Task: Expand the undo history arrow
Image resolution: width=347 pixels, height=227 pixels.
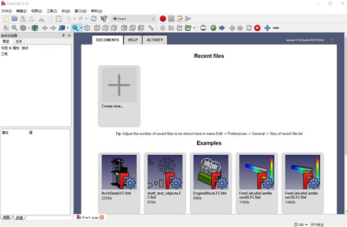Action: (x=75, y=19)
